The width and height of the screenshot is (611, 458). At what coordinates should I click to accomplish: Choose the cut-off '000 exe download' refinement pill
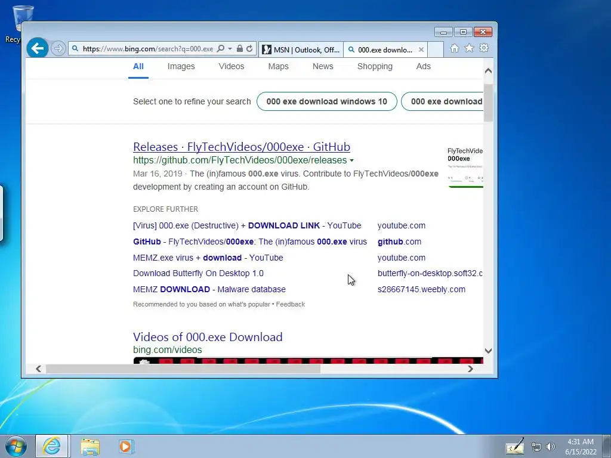coord(442,101)
